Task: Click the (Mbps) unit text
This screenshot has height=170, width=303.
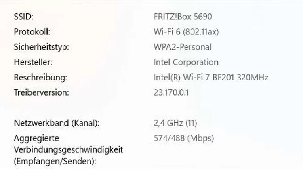Action: (x=200, y=138)
